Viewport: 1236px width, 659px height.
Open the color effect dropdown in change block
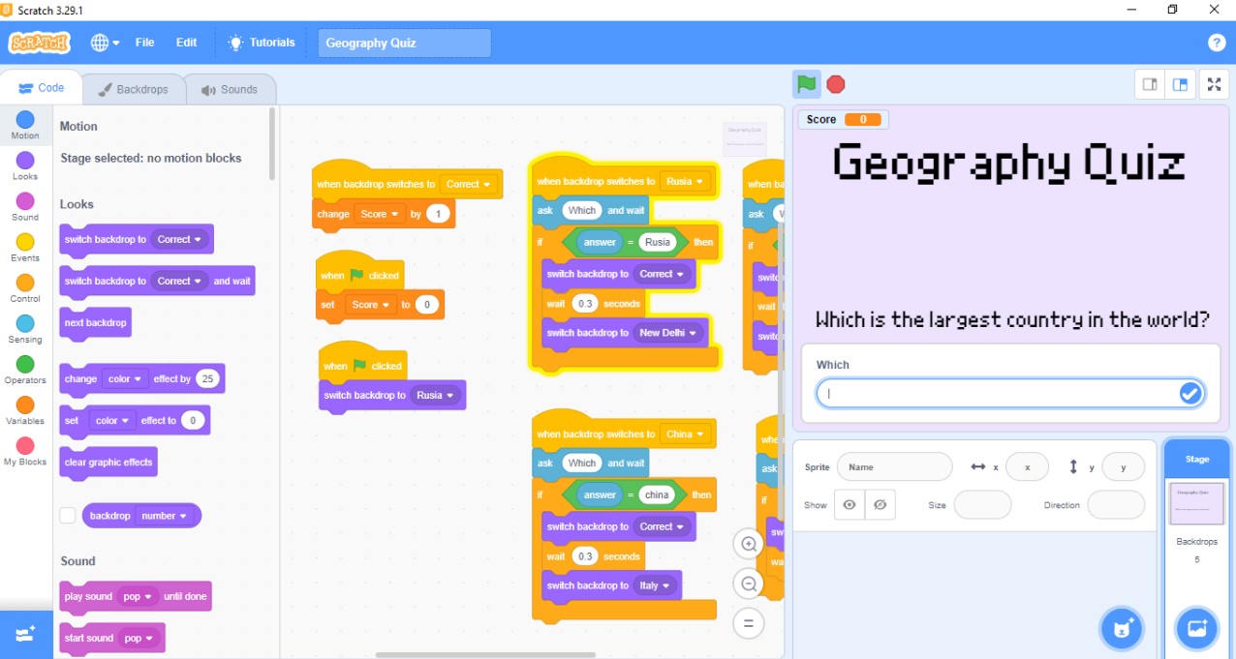pos(127,379)
